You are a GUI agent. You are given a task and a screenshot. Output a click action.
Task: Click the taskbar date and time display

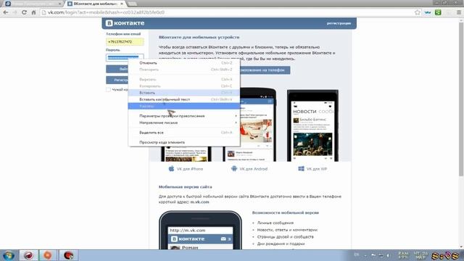(420, 255)
